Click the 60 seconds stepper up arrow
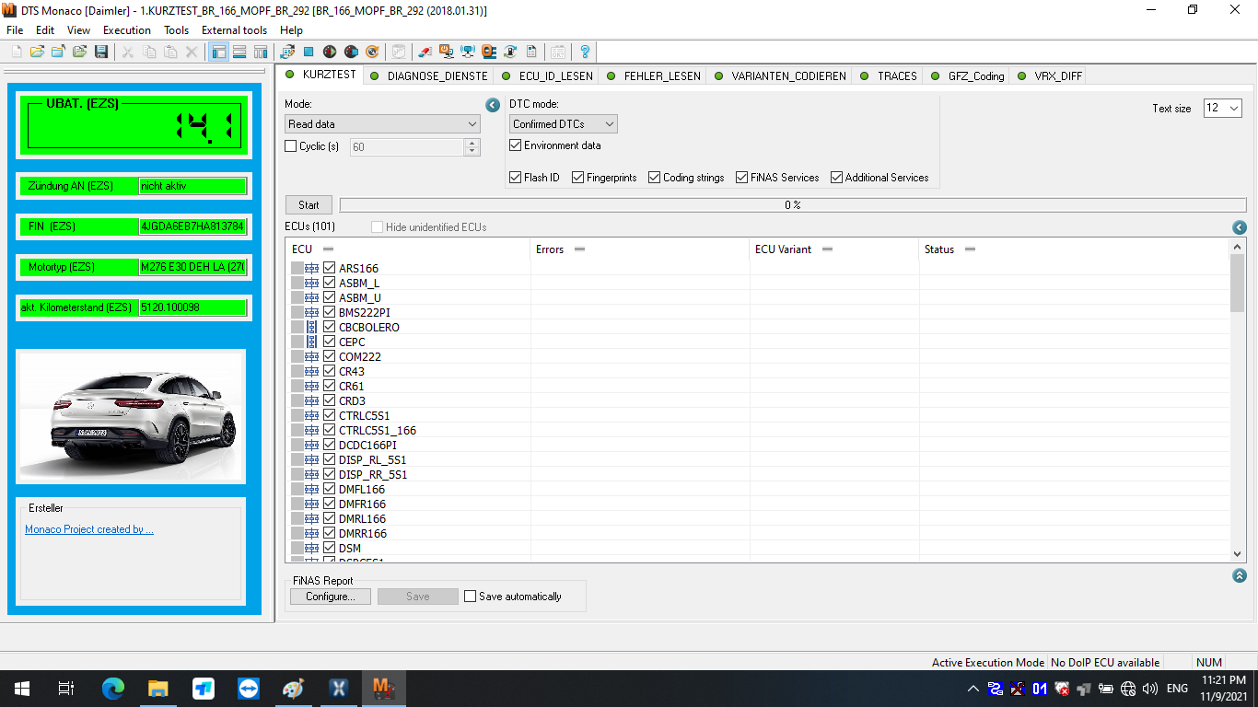1258x707 pixels. tap(472, 143)
